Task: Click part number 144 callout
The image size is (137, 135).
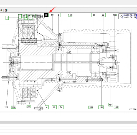Action: [x=101, y=107]
